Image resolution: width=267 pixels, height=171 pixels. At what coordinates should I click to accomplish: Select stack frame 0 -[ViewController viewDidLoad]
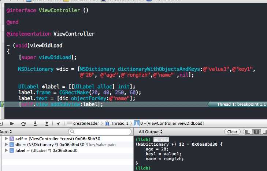(x=169, y=123)
